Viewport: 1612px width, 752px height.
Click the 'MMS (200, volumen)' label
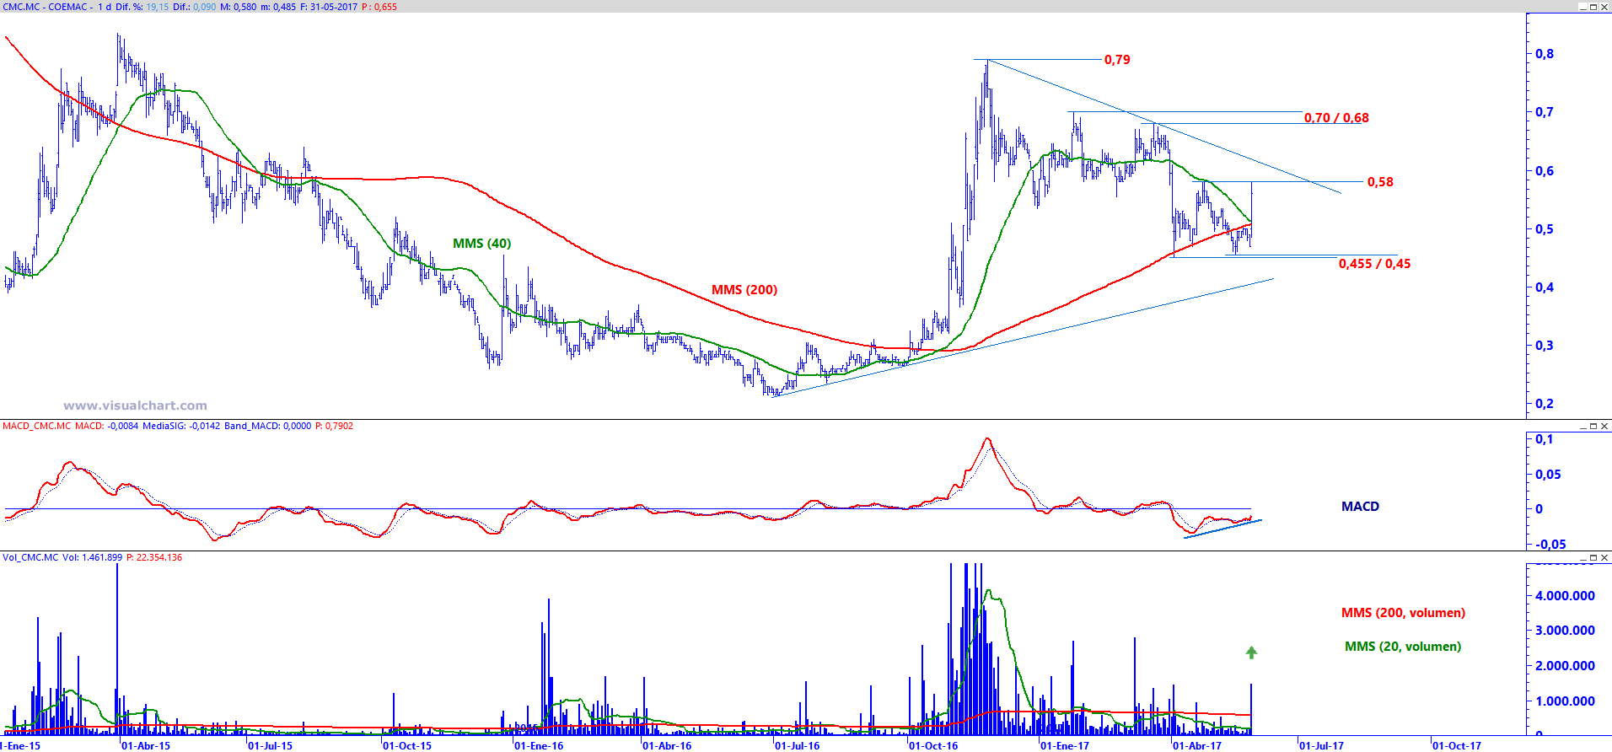1403,613
